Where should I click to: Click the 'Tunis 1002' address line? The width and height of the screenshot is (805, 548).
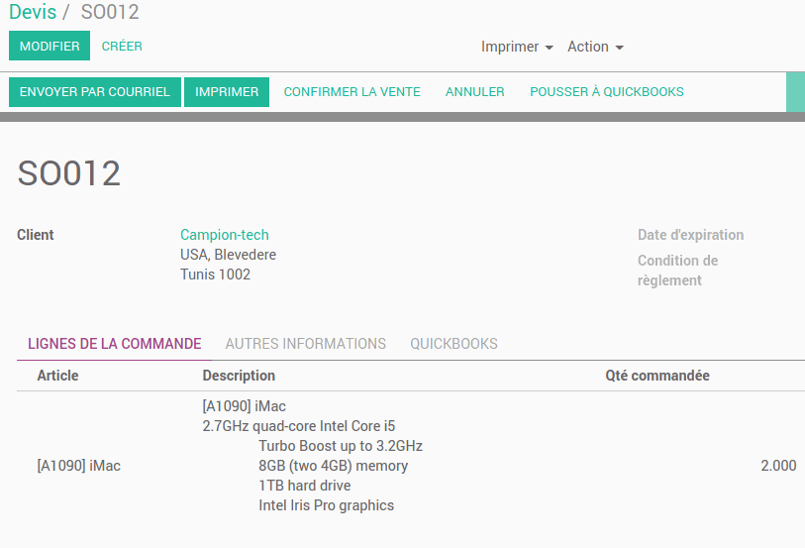click(215, 274)
